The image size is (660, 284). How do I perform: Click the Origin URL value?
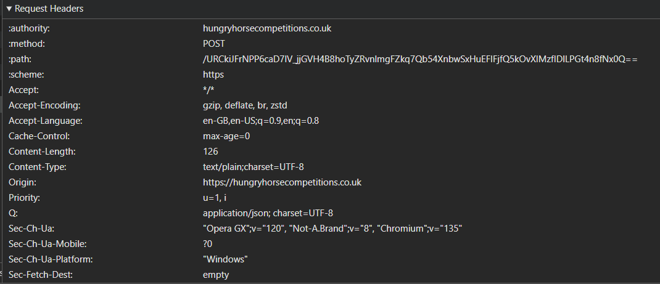click(x=282, y=182)
